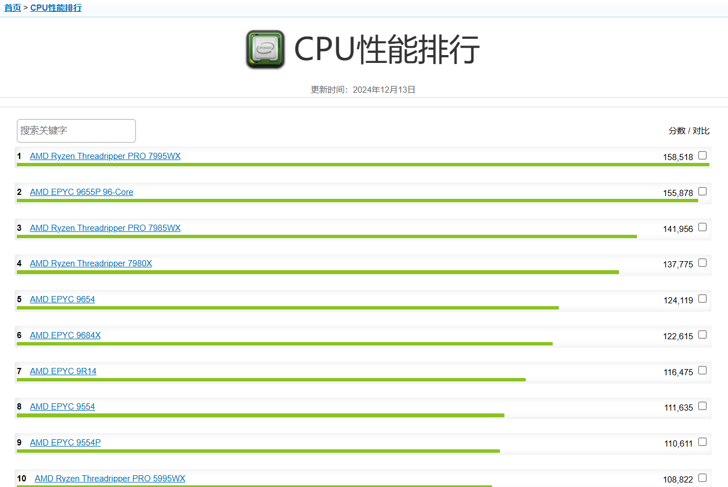Open AMD EPYC 9655P 96-Core link
Viewport: 728px width, 487px height.
pyautogui.click(x=81, y=192)
